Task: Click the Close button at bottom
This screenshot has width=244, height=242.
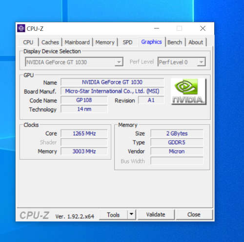Action: (194, 215)
